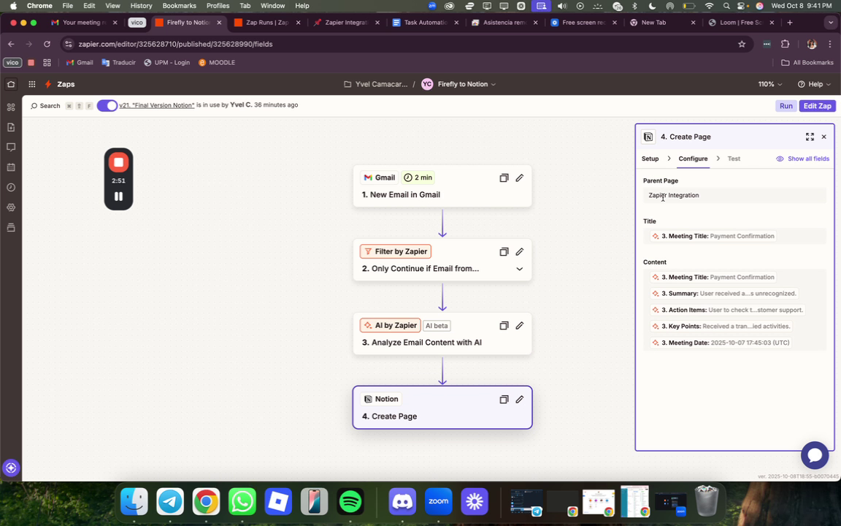Screen dimensions: 841x526
Task: Open the Zap history clock icon in sidebar
Action: click(x=11, y=187)
